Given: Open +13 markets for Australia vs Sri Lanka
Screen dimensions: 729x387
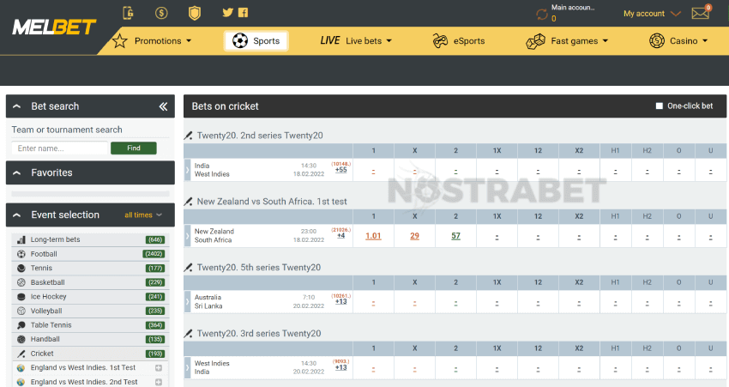Looking at the screenshot, I should coord(340,302).
